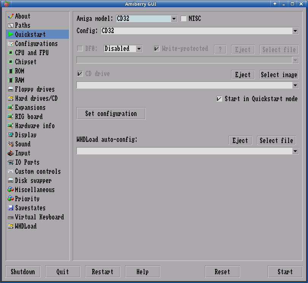Screen dimensions: 308x283
Task: Click the About checkmark icon in sidebar
Action: pyautogui.click(x=10, y=16)
